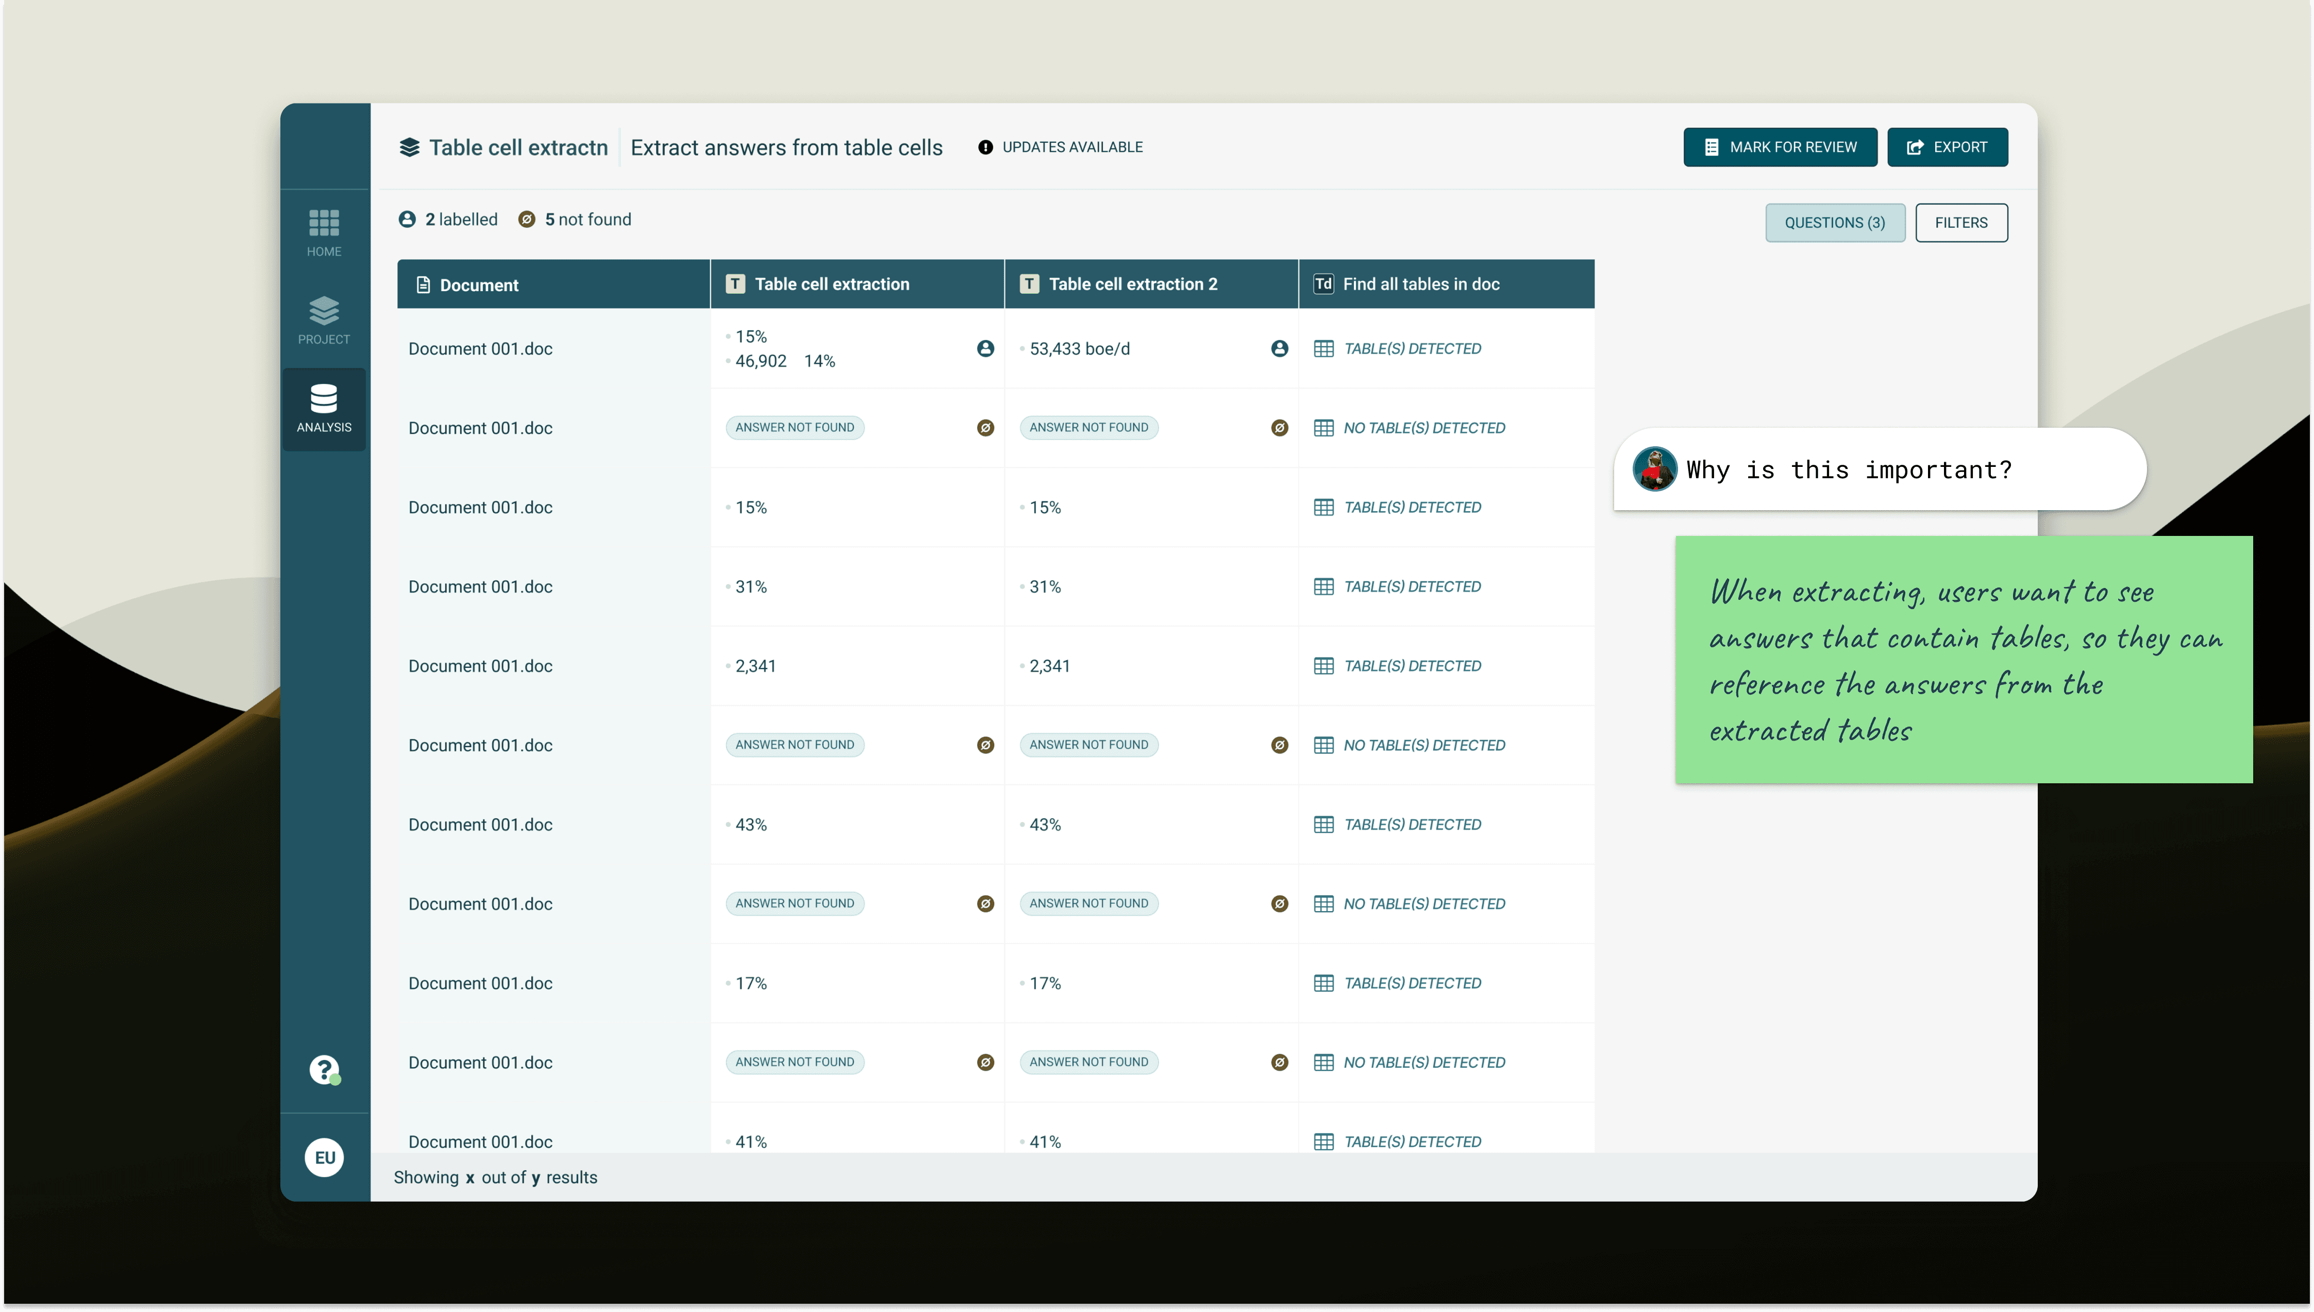Click the Showing x out of y results text
This screenshot has width=2314, height=1312.
click(x=495, y=1178)
